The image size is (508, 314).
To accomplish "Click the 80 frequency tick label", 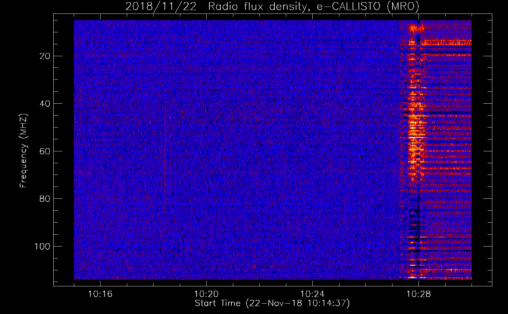I will (x=45, y=199).
